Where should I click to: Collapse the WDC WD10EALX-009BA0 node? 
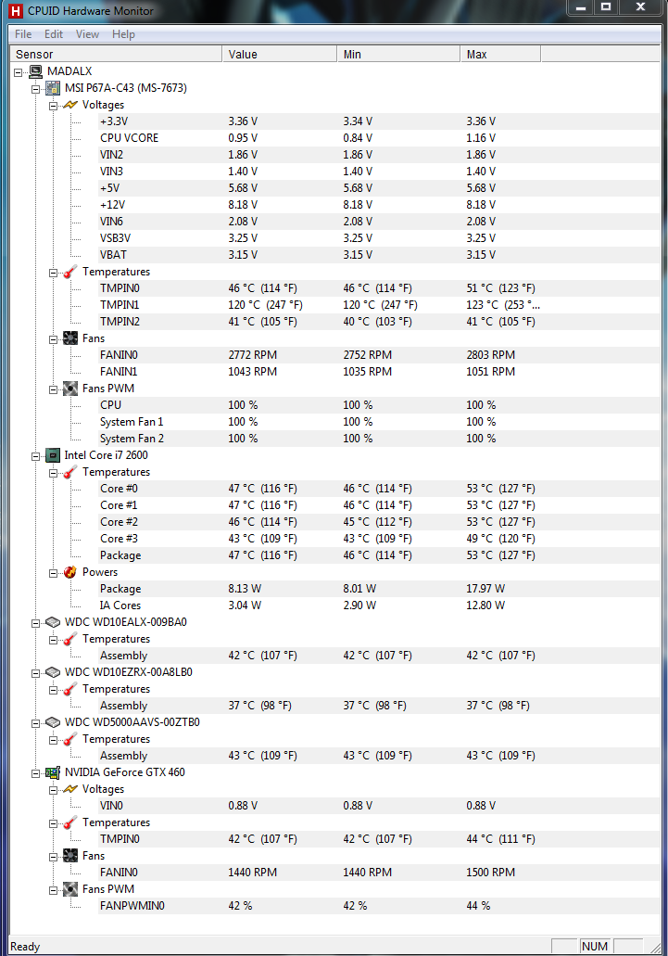pyautogui.click(x=36, y=623)
